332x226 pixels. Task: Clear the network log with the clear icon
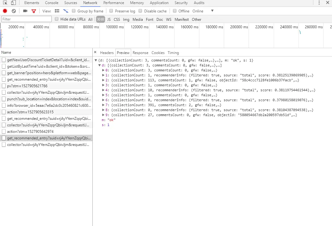pos(14,11)
